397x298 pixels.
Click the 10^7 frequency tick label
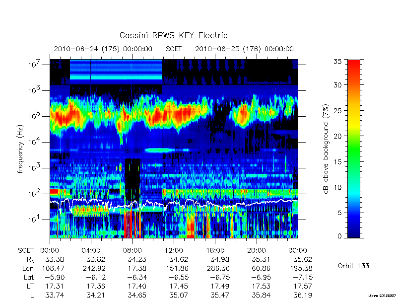click(x=35, y=65)
